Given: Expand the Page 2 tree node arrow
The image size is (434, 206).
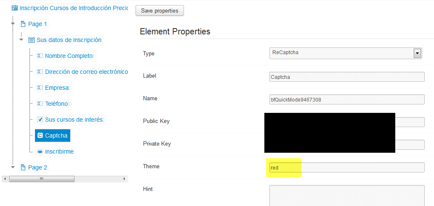Looking at the screenshot, I should [13, 167].
